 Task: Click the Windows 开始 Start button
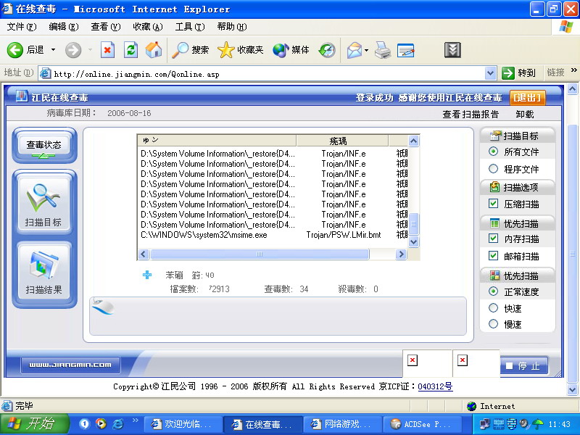[35, 424]
